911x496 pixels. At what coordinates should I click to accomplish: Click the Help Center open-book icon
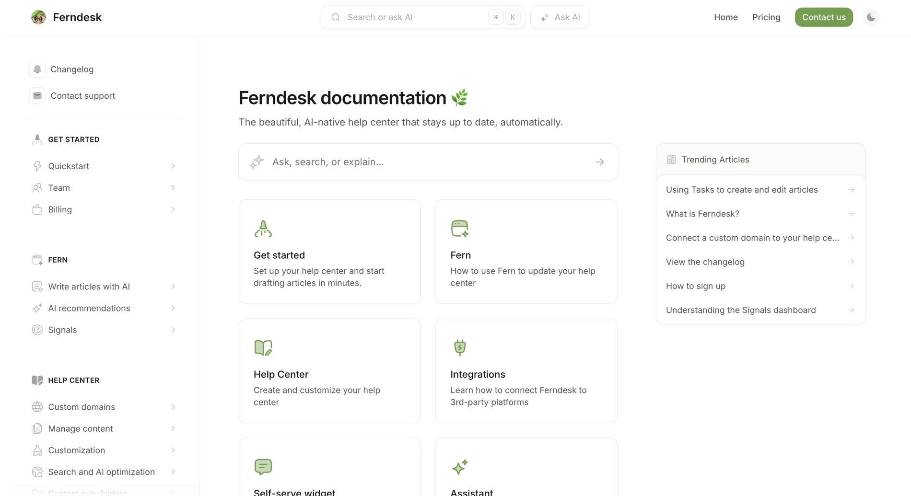pyautogui.click(x=263, y=347)
